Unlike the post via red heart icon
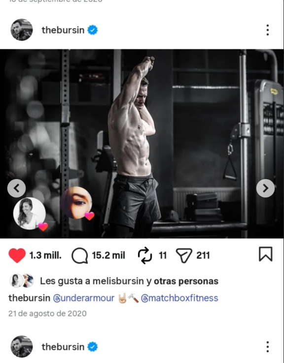Viewport: 284px width, 363px height. tap(17, 255)
